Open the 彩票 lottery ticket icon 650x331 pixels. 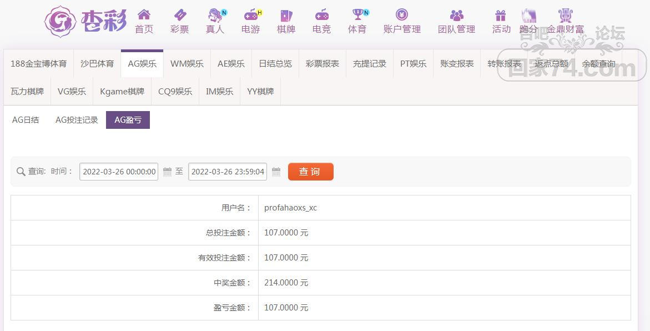[x=179, y=15]
